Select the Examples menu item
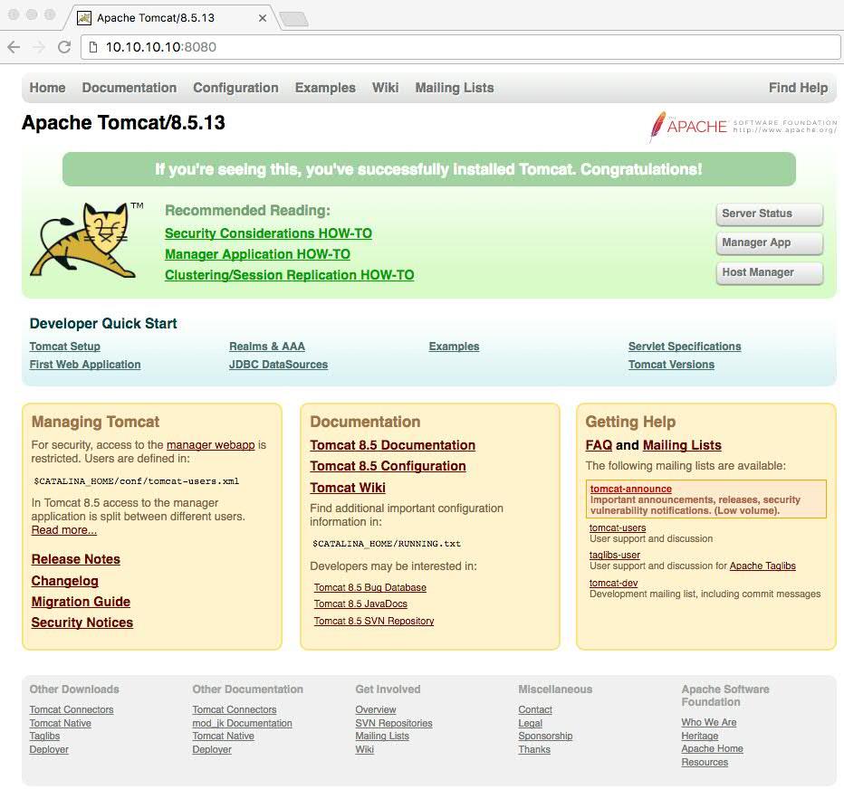The height and width of the screenshot is (789, 844). pyautogui.click(x=325, y=88)
